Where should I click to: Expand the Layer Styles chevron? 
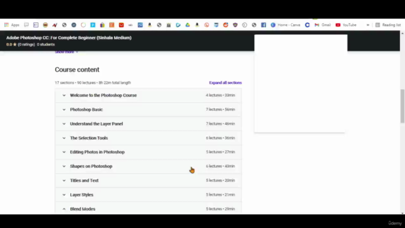pos(64,194)
